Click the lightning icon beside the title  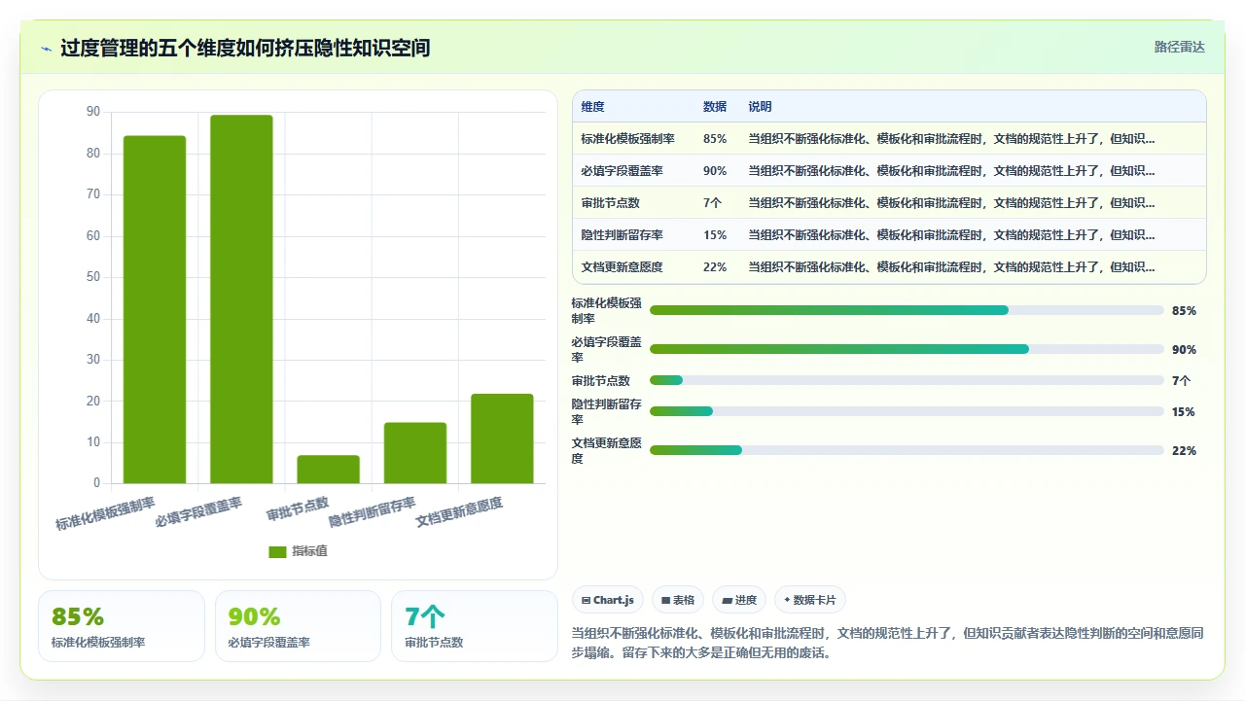47,49
